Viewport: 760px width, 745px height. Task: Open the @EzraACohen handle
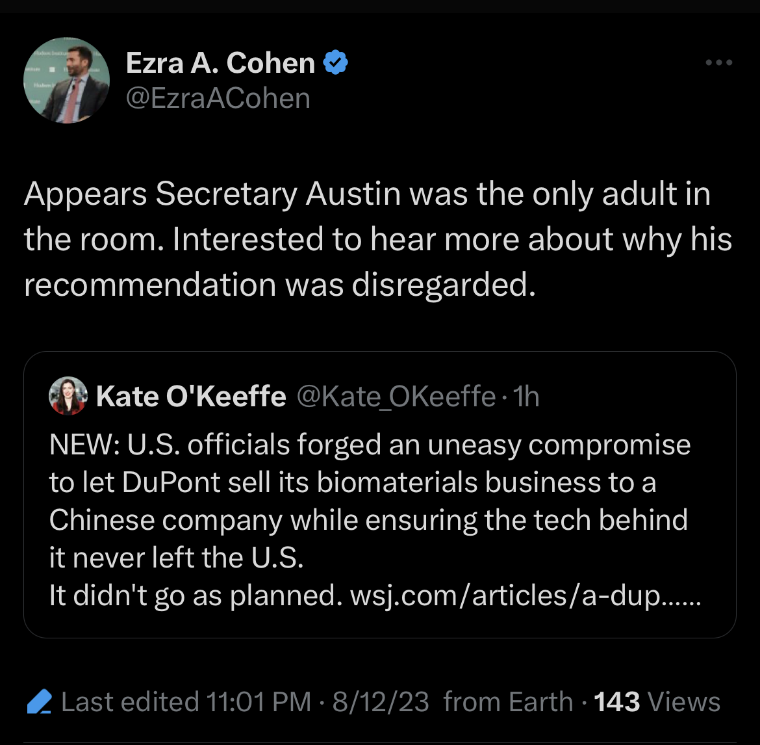point(218,98)
